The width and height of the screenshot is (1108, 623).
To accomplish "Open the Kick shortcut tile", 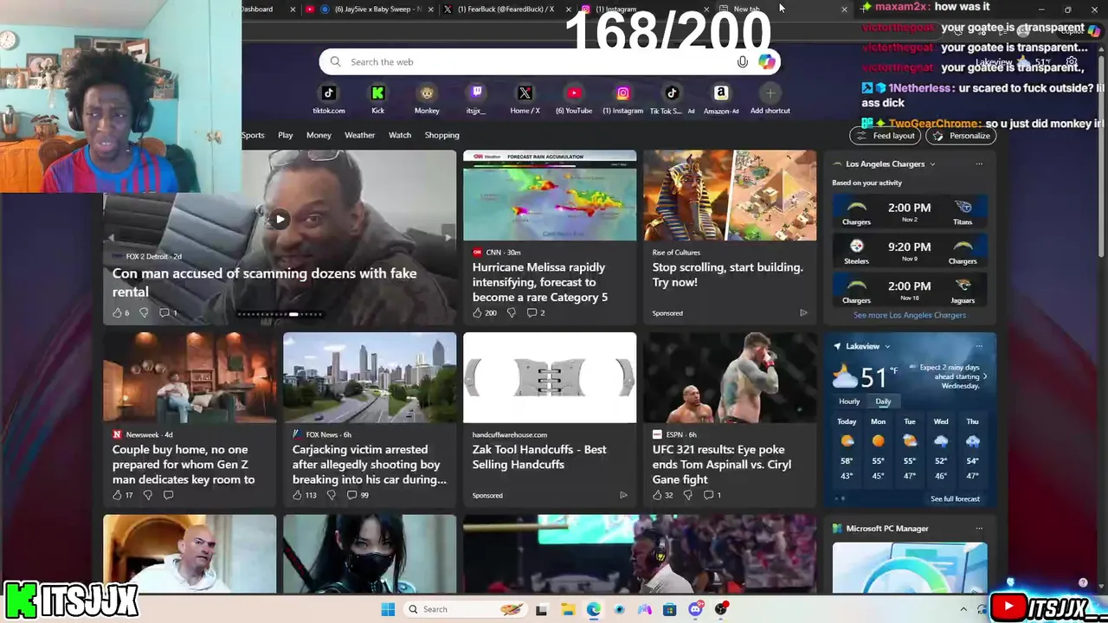I will 377,99.
